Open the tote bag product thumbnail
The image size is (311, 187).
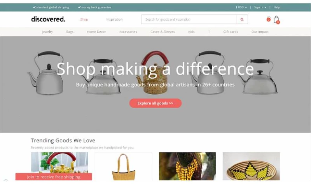(x=124, y=166)
